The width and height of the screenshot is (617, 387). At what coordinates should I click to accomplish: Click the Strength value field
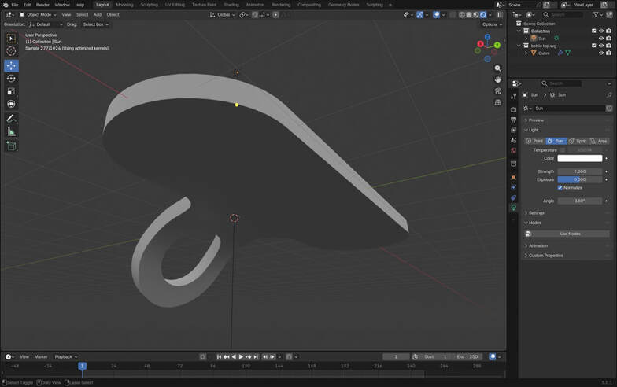click(x=580, y=171)
